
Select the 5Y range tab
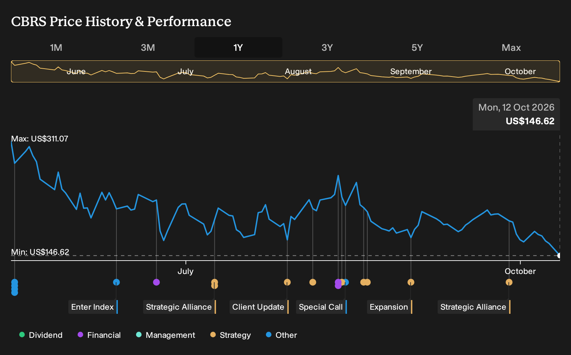click(417, 47)
